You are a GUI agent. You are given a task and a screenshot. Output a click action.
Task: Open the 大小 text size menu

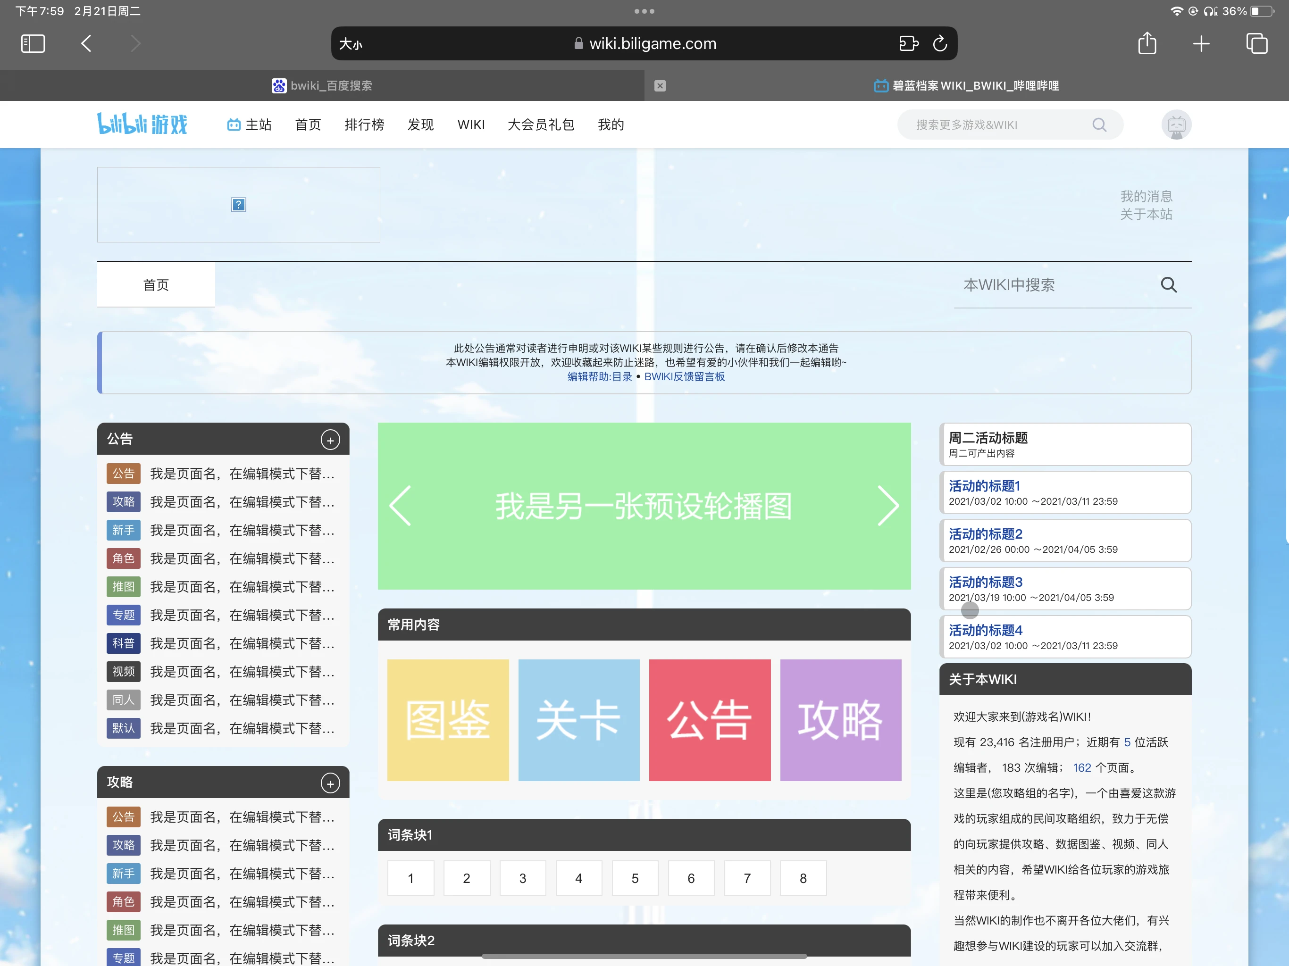[351, 44]
